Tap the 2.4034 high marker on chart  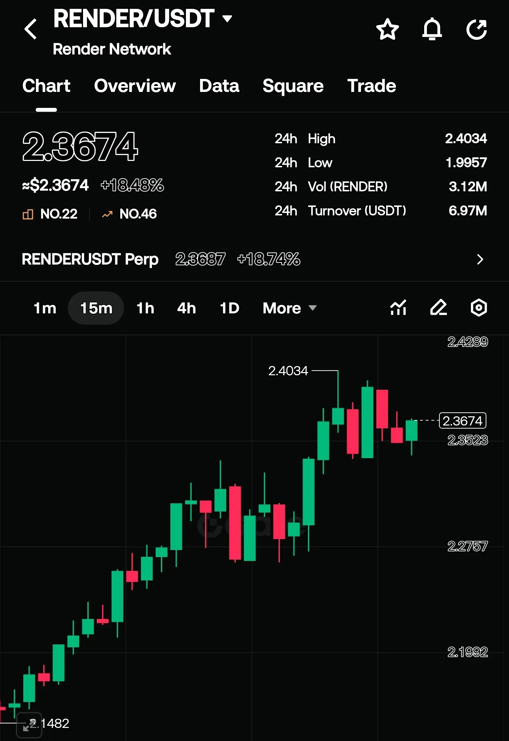point(288,371)
